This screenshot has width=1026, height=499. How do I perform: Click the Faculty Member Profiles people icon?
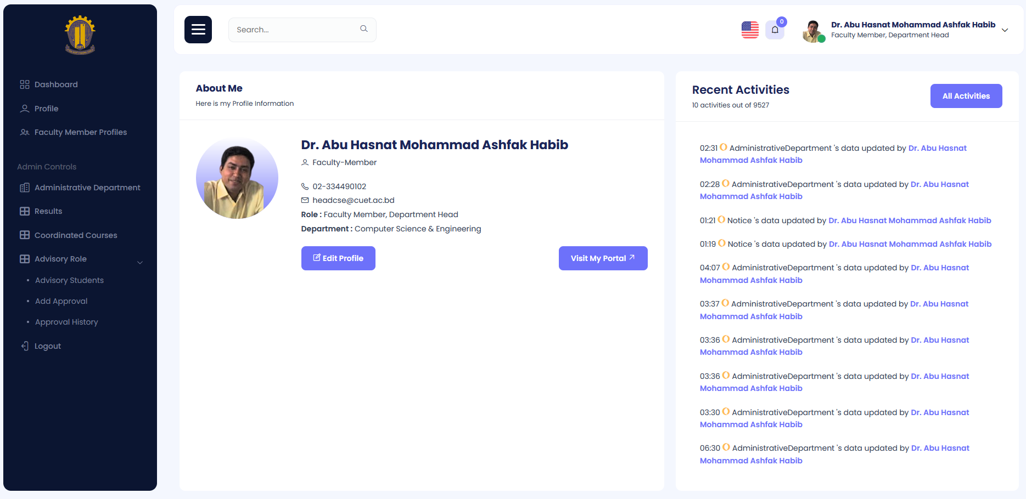(25, 132)
